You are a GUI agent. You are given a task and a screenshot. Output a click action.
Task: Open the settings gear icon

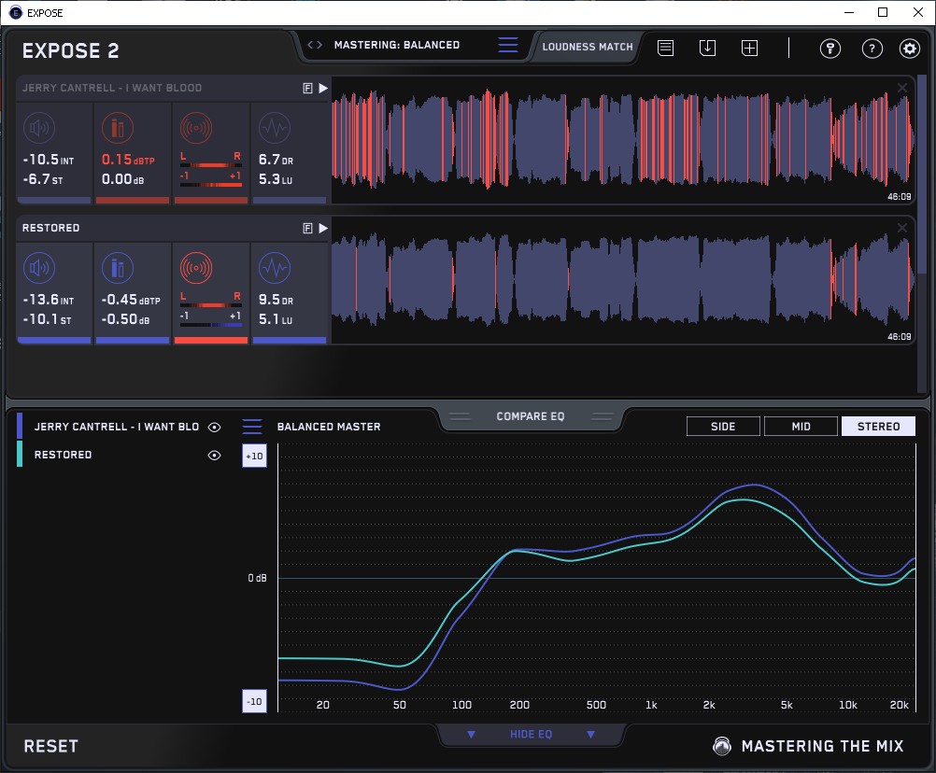(x=909, y=49)
